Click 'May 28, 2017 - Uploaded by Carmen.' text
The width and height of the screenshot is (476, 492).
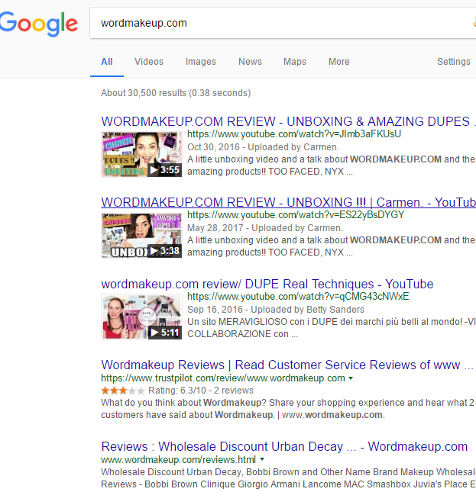point(265,228)
